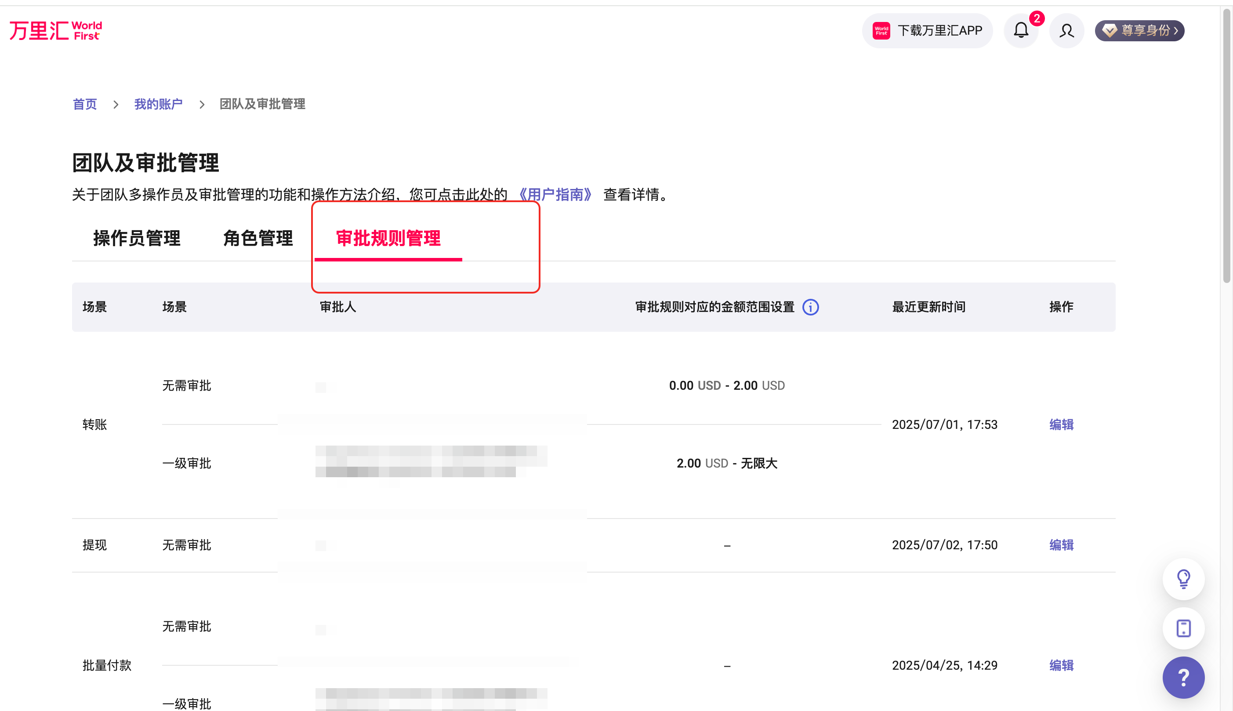Open the notification bell icon
The image size is (1233, 711).
pyautogui.click(x=1021, y=31)
